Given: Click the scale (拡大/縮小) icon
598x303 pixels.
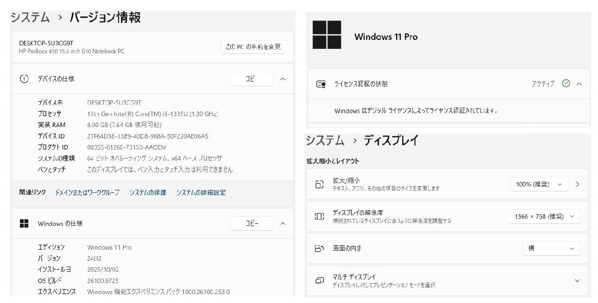Looking at the screenshot, I should click(x=319, y=184).
